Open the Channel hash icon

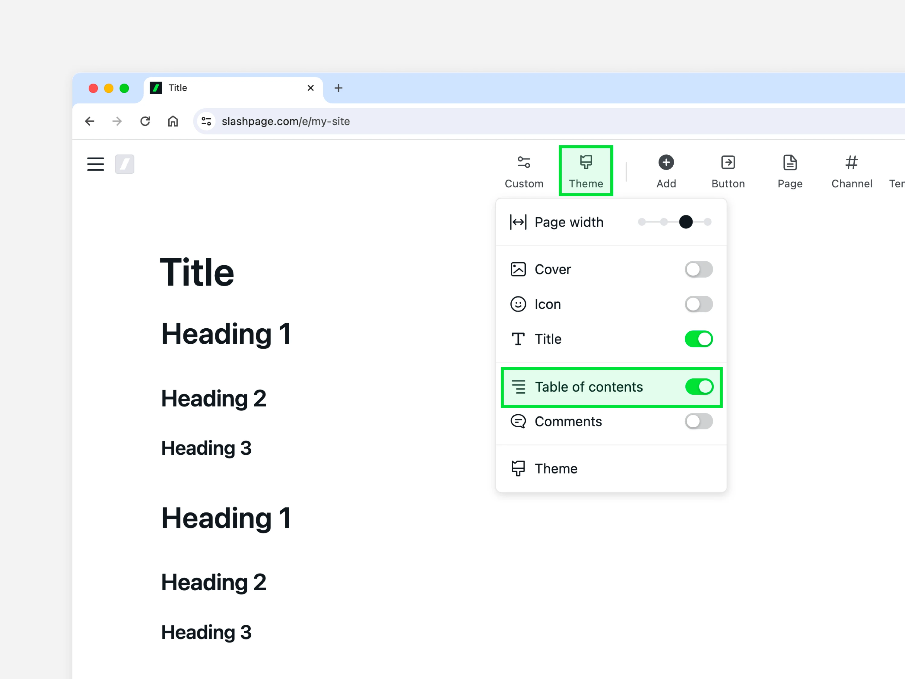tap(851, 162)
